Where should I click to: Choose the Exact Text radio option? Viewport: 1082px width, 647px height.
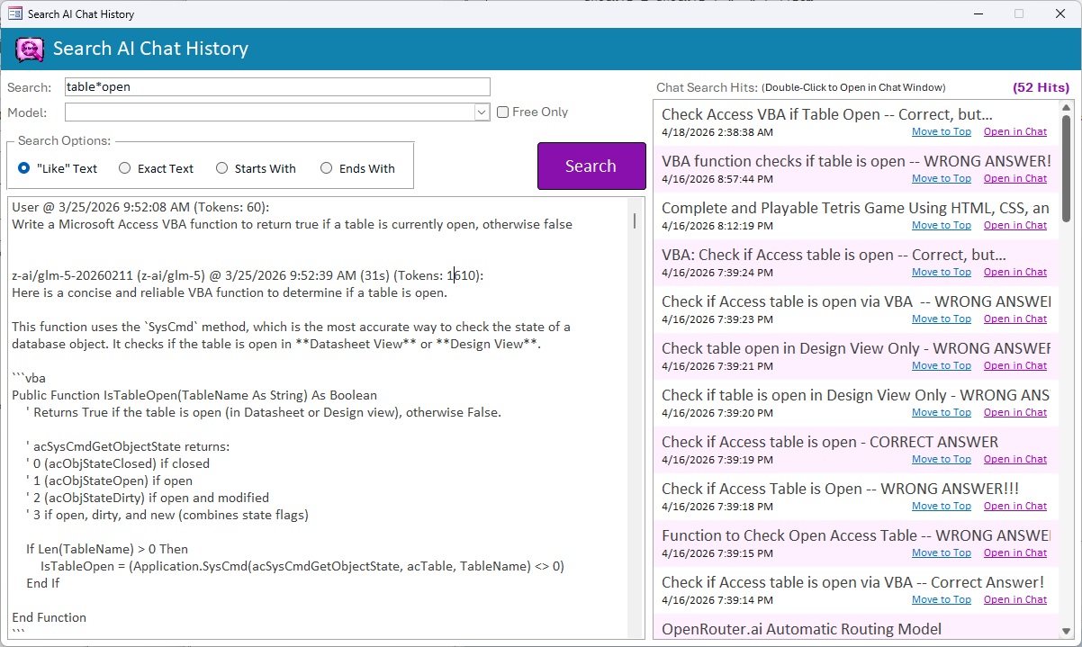(125, 168)
